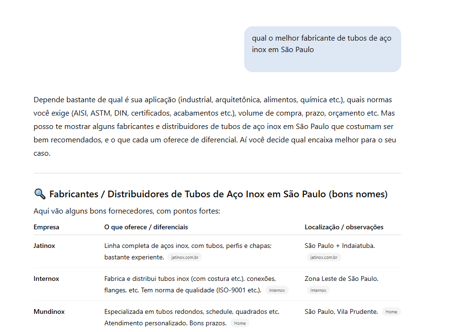Click the user question message bubble
Image resolution: width=460 pixels, height=332 pixels.
point(322,49)
